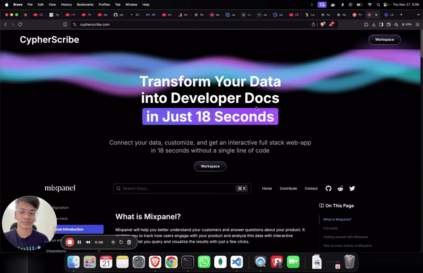Delete the recording with the trash icon
This screenshot has height=273, width=423.
coord(129,242)
